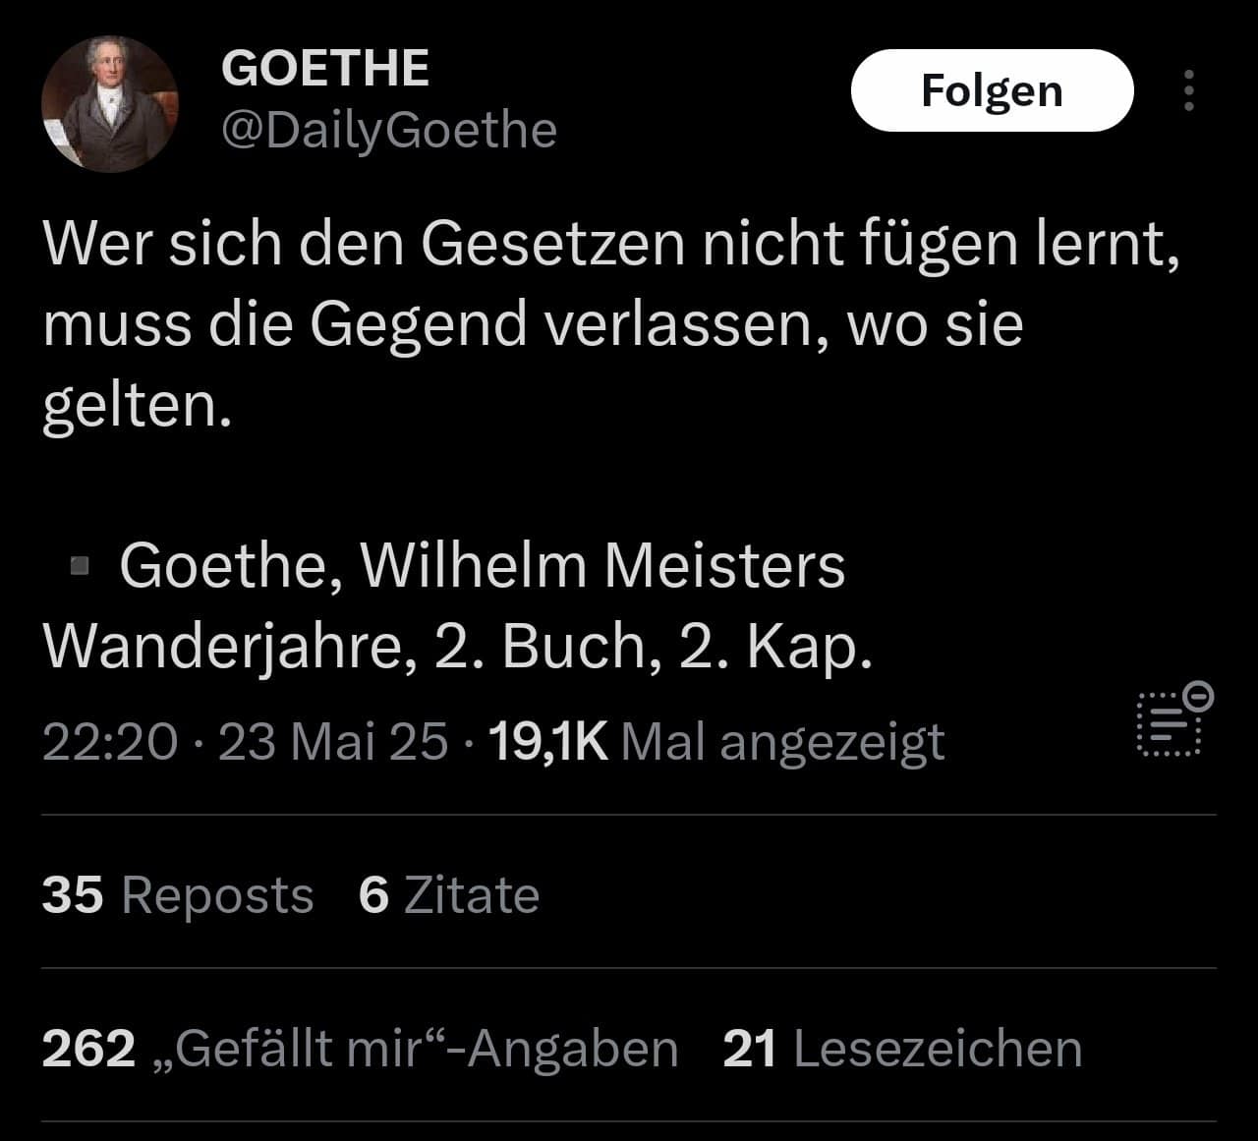Image resolution: width=1258 pixels, height=1141 pixels.
Task: Open the three-dot more options menu
Action: [1189, 90]
